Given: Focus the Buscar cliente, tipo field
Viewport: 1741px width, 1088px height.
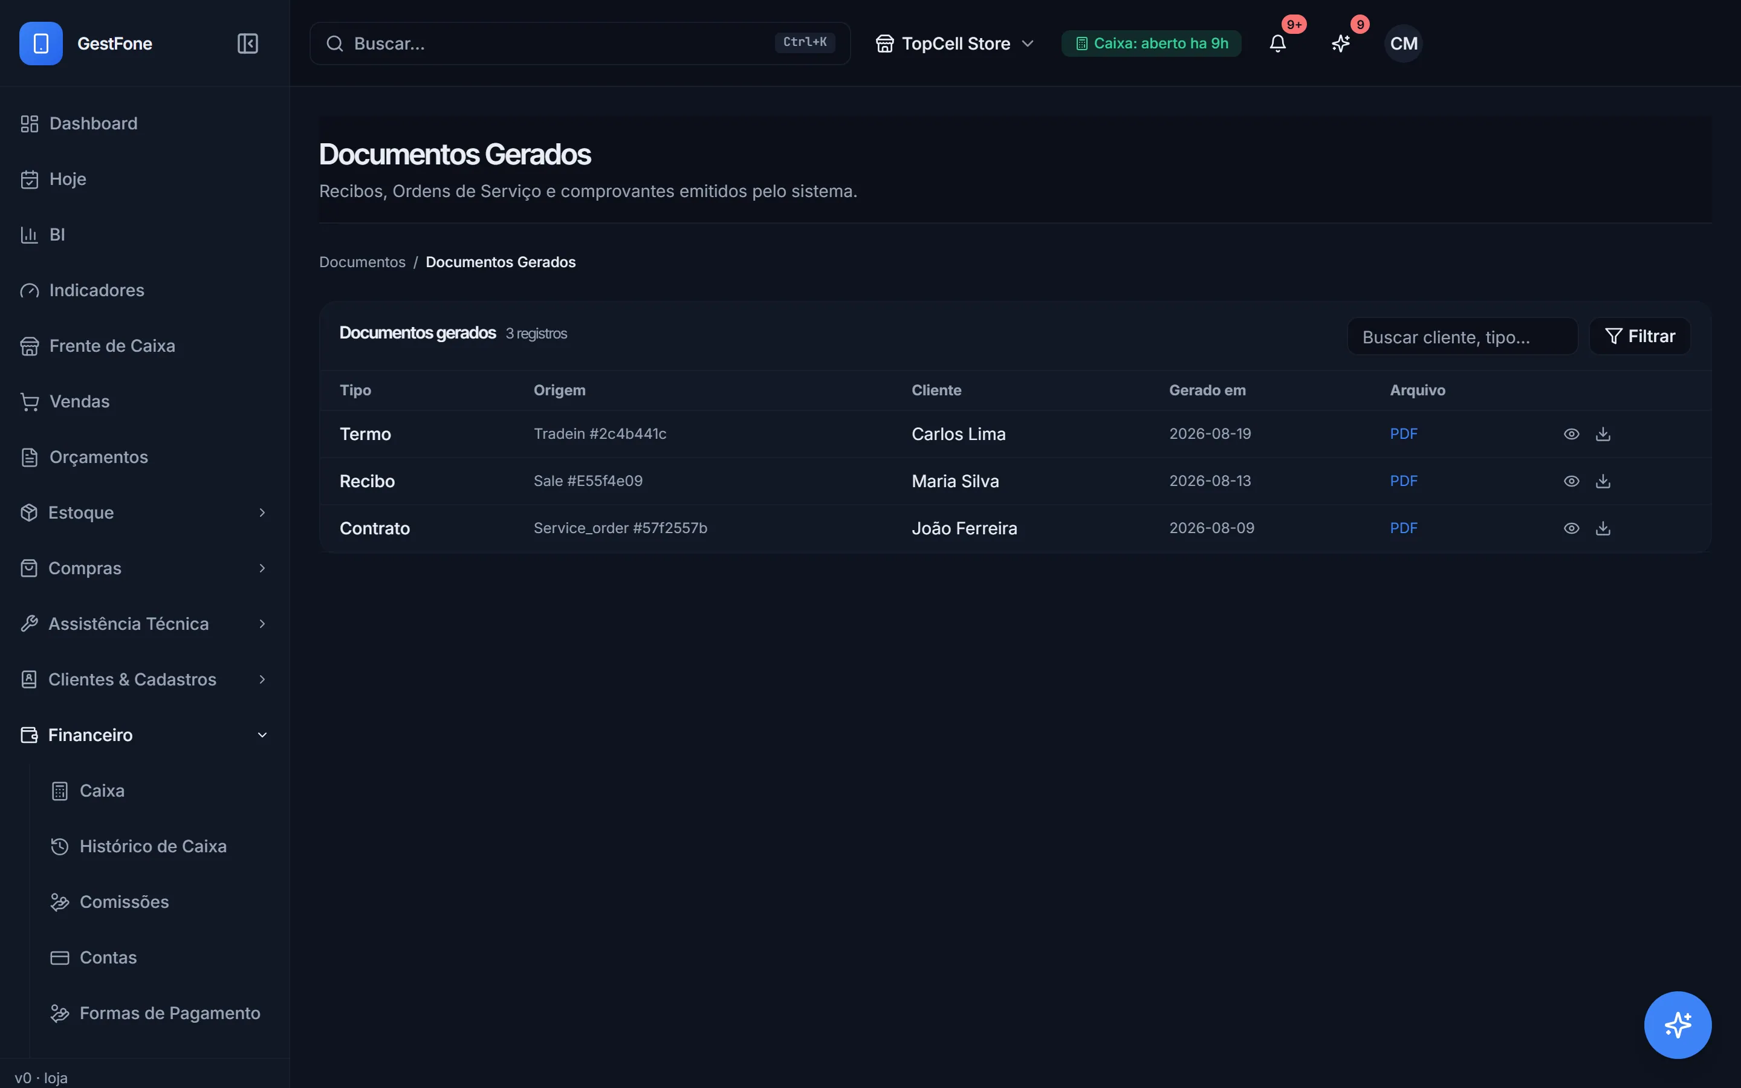Looking at the screenshot, I should (x=1462, y=336).
